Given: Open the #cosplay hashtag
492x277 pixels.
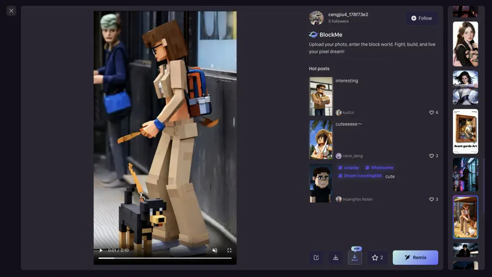Looking at the screenshot, I should (x=348, y=168).
